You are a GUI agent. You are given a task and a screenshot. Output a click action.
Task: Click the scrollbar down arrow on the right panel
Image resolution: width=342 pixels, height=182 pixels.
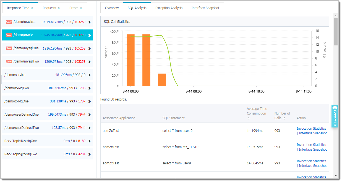point(336,175)
